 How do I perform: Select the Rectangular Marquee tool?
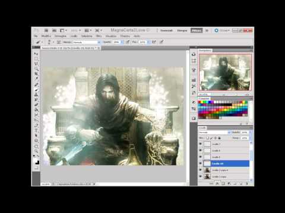36,59
